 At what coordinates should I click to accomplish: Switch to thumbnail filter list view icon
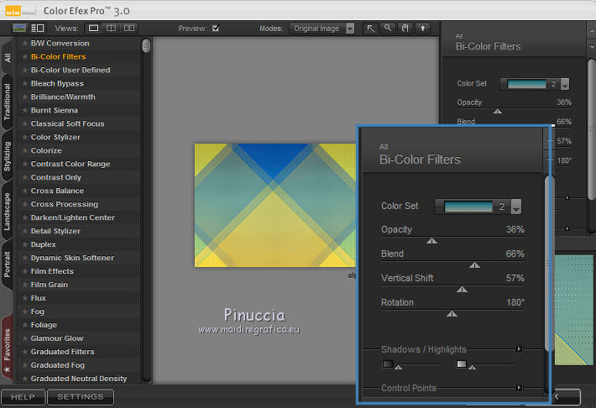click(19, 28)
